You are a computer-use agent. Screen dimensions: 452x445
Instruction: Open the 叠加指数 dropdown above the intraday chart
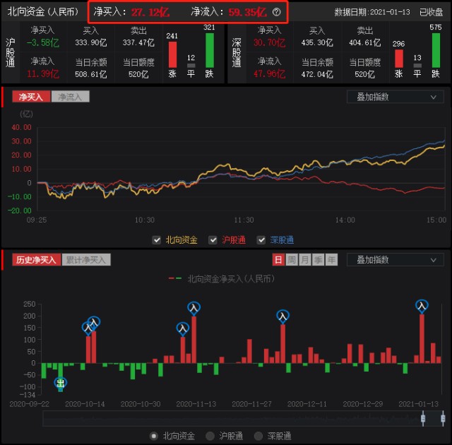(395, 97)
